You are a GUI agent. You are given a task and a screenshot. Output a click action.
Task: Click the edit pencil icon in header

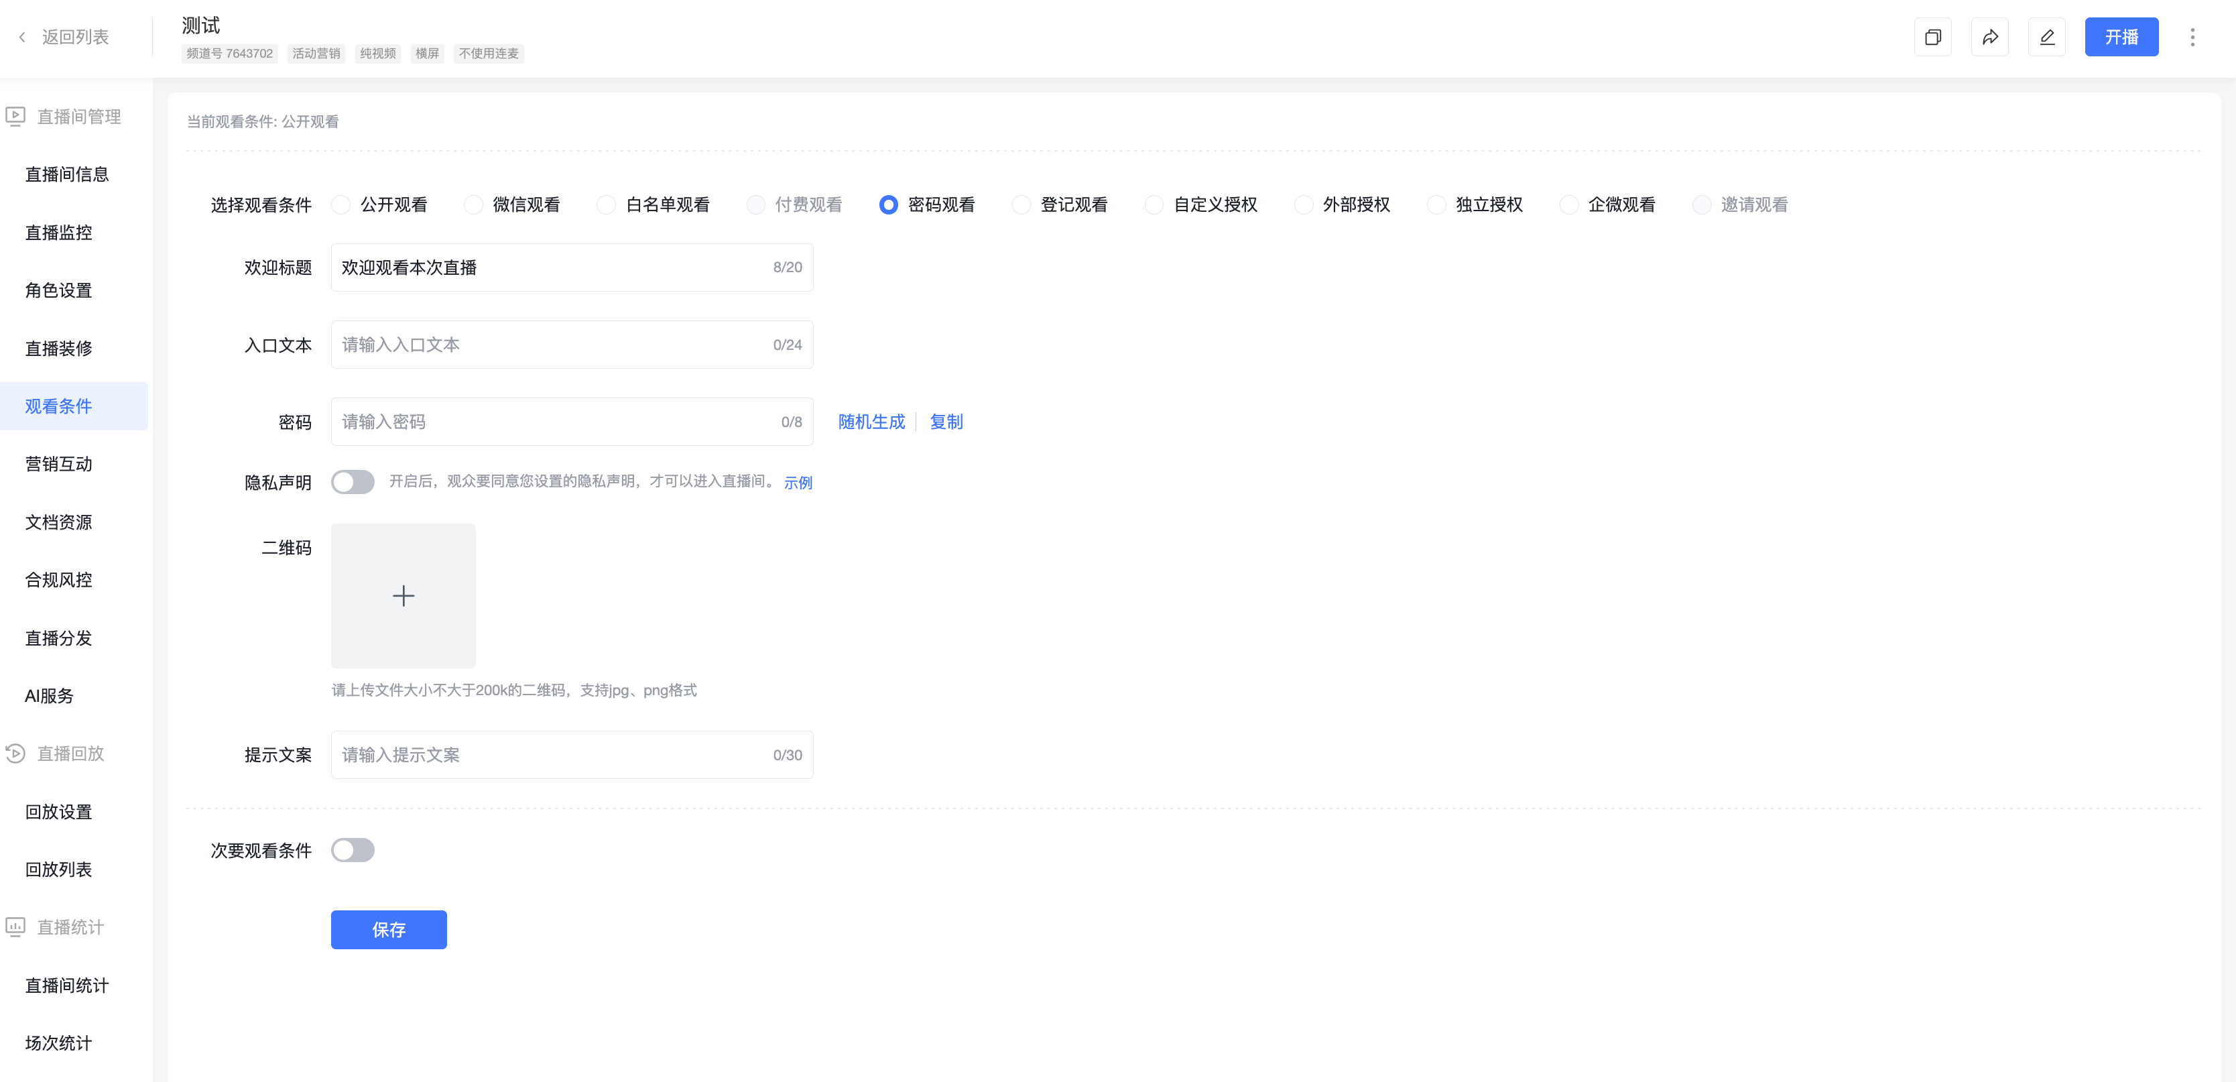[x=2047, y=38]
